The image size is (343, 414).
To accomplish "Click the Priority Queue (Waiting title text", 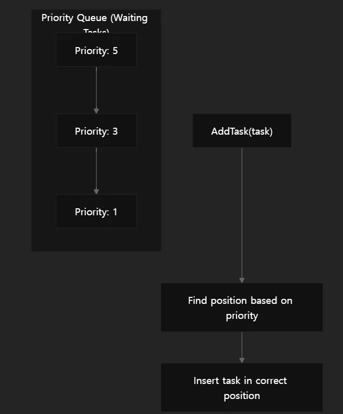I will 94,18.
